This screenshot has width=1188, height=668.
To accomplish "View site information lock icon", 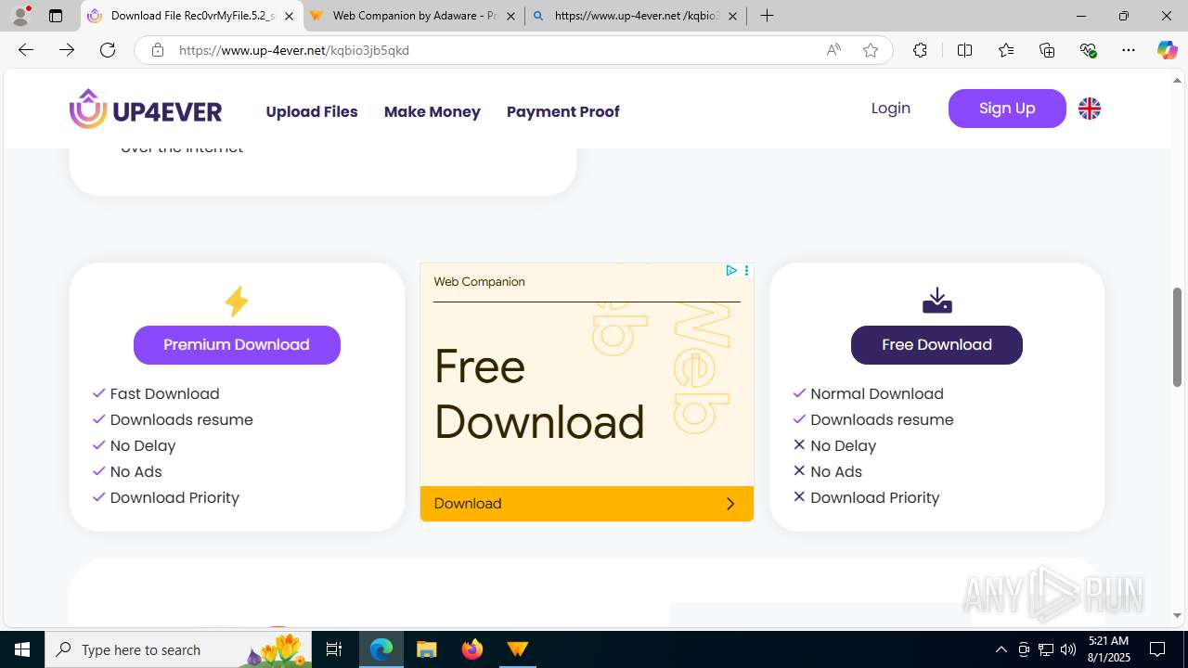I will click(x=158, y=50).
